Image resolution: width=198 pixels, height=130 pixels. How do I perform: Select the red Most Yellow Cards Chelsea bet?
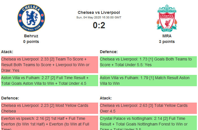49,108
